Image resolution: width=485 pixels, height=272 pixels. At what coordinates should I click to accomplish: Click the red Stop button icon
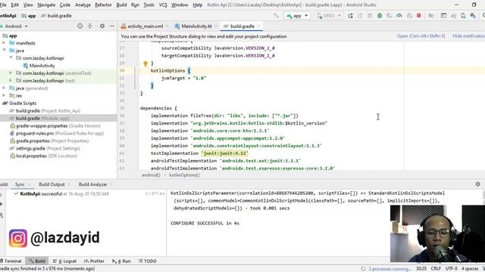(x=419, y=15)
